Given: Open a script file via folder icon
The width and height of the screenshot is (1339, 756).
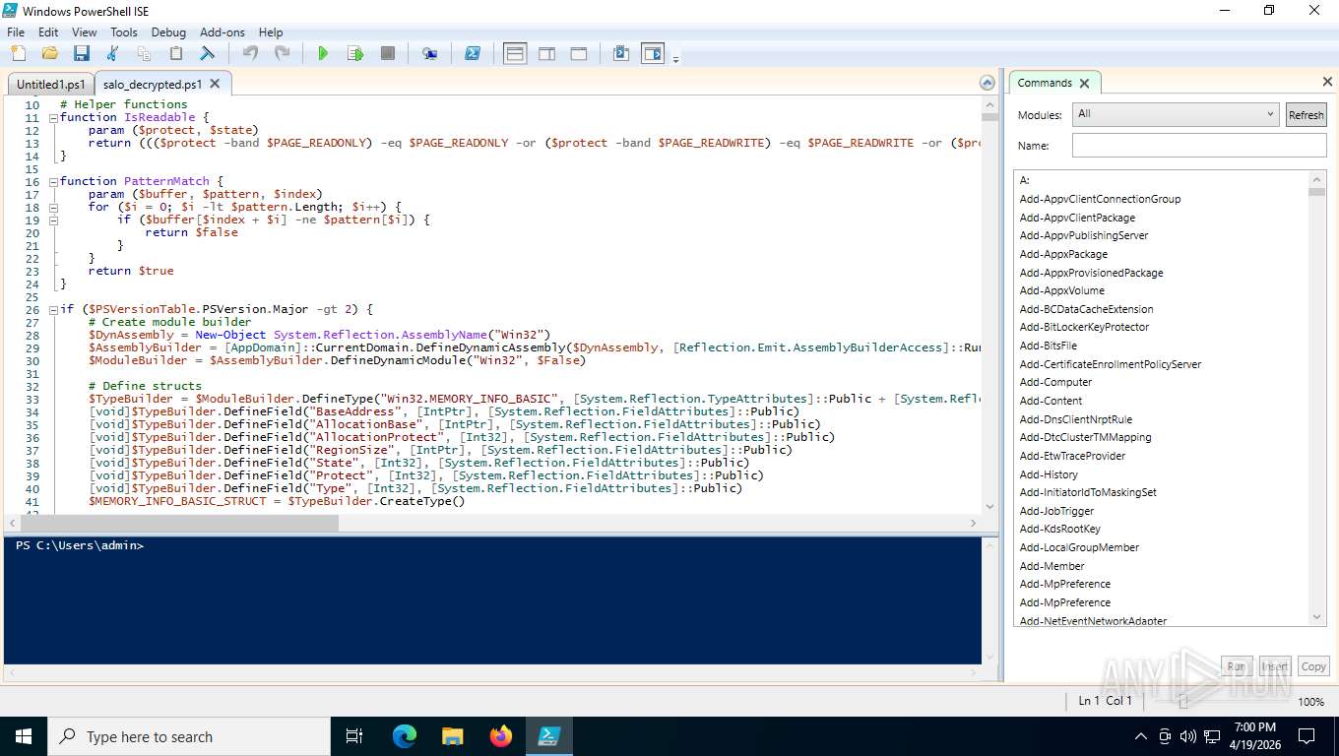Looking at the screenshot, I should point(49,53).
